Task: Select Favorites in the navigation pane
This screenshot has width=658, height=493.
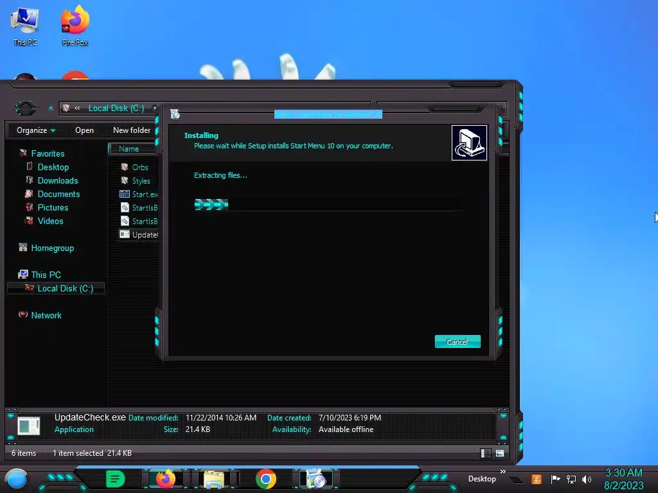Action: [x=48, y=153]
